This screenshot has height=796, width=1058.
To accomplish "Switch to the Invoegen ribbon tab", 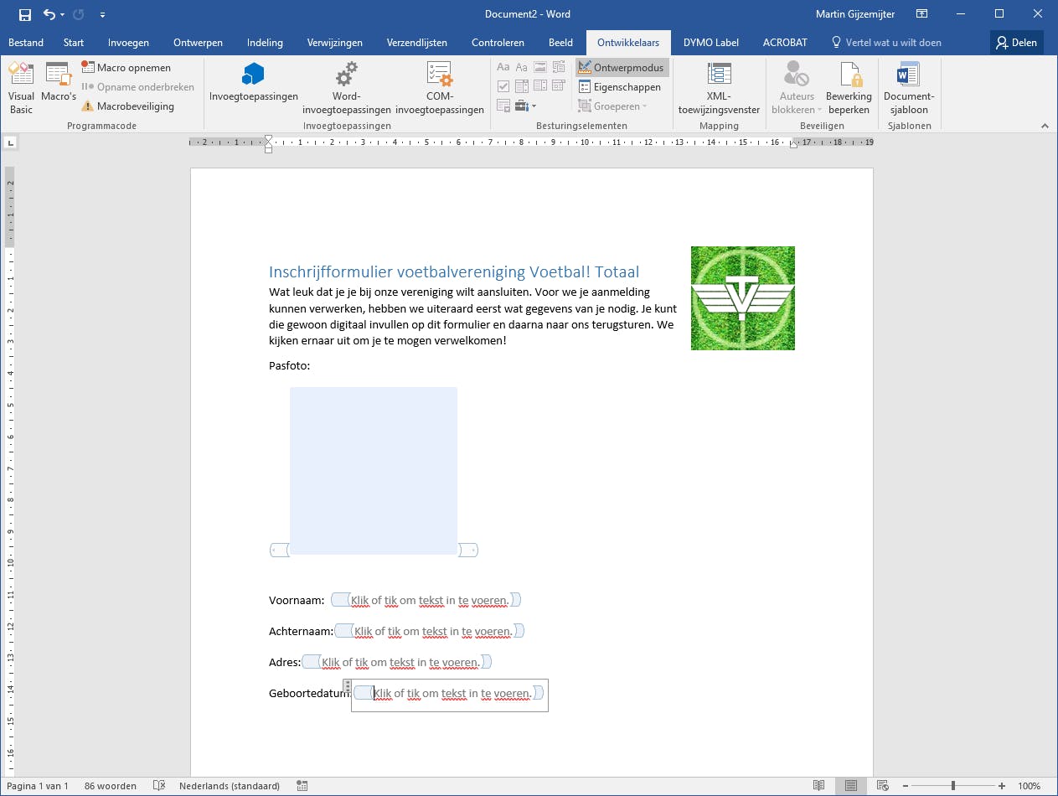I will tap(128, 43).
